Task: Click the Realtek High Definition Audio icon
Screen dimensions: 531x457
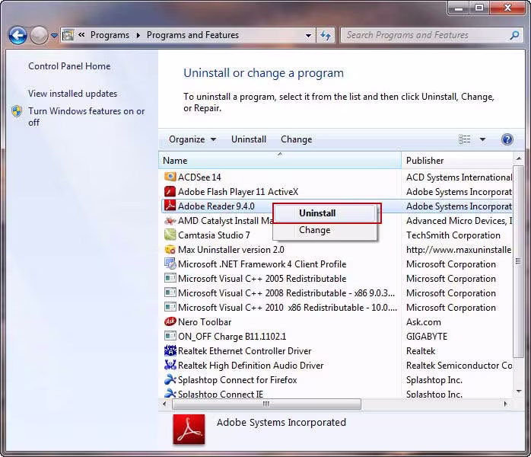Action: tap(170, 365)
